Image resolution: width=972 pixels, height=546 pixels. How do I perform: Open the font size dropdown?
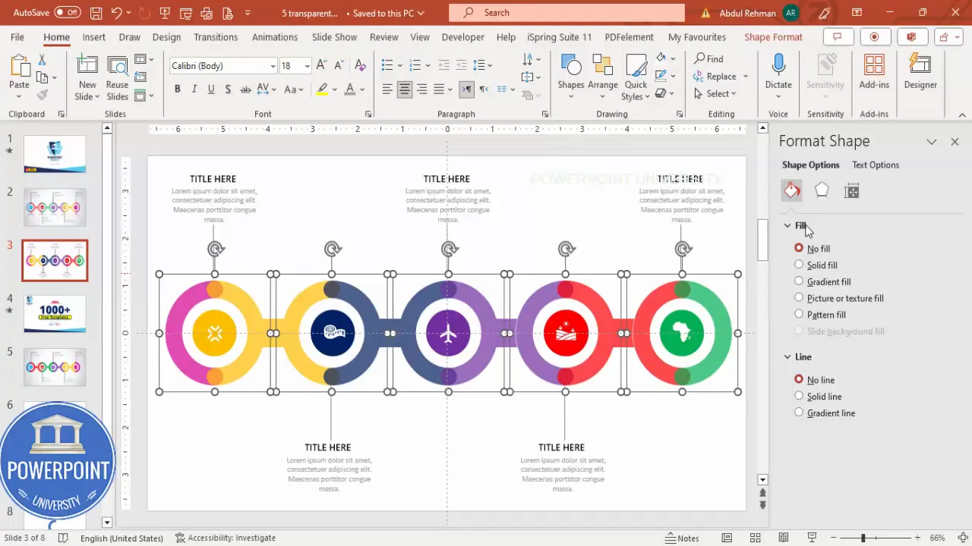coord(306,65)
